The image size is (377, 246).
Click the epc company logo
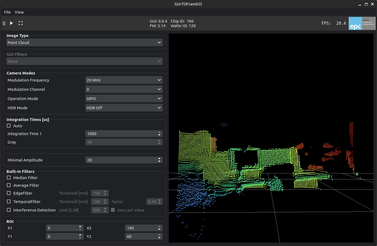pos(362,23)
